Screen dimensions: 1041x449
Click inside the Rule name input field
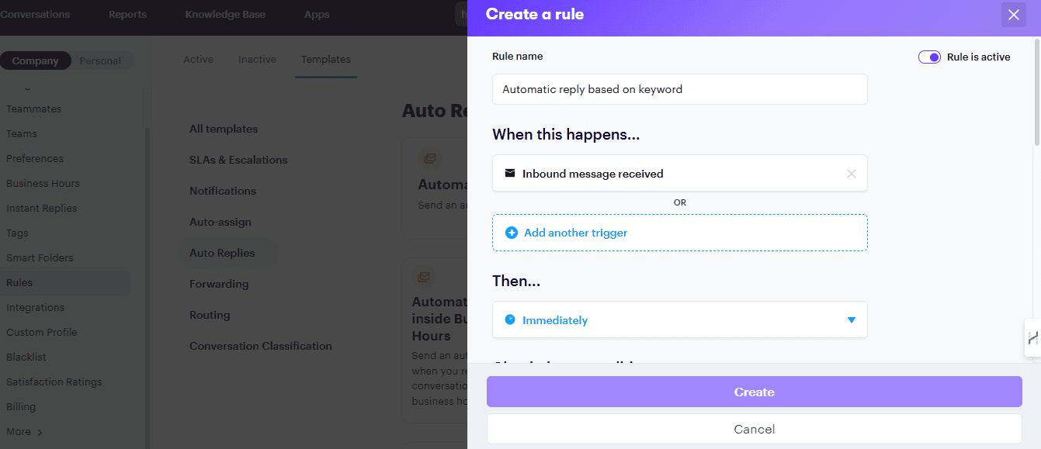point(679,89)
